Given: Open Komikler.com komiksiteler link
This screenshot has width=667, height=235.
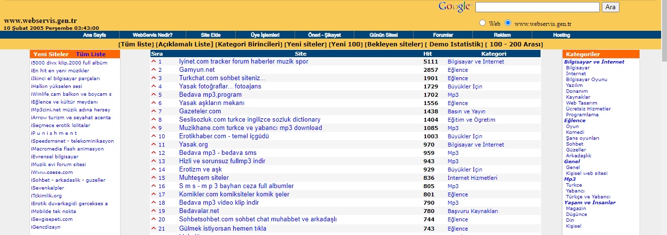Looking at the screenshot, I should point(234,194).
